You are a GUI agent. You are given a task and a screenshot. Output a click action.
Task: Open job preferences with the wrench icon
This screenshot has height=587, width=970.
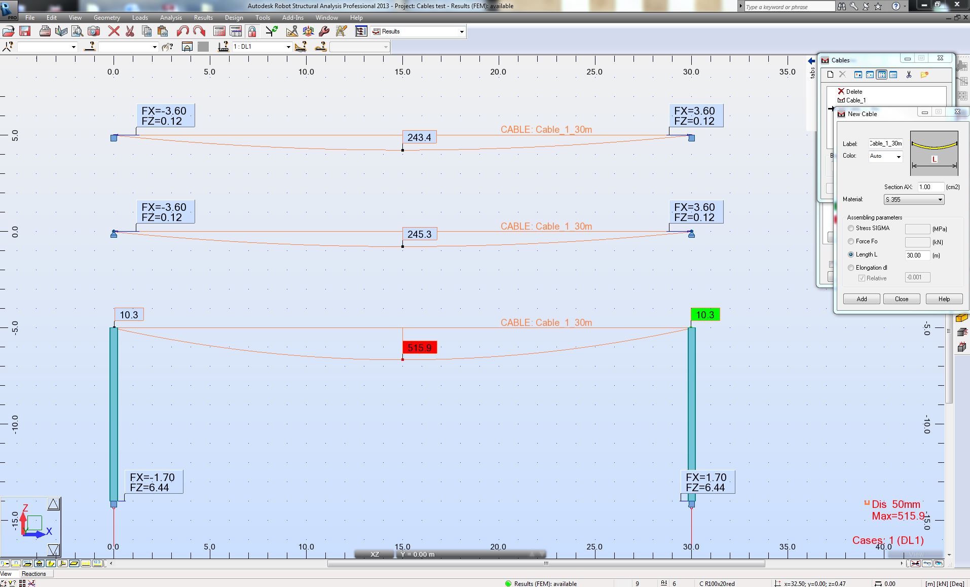point(324,31)
